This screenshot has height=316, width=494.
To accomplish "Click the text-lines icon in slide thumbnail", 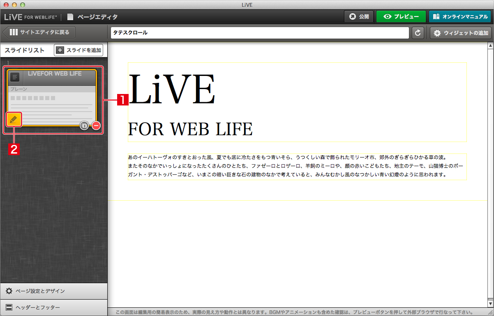I will point(15,77).
